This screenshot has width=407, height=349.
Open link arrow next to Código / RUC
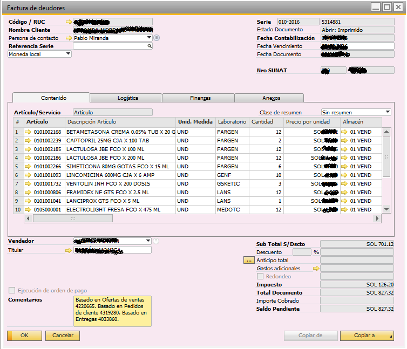(69, 22)
